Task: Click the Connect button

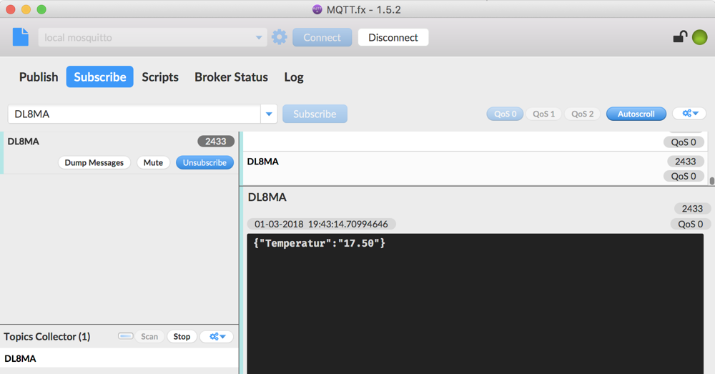Action: point(322,37)
